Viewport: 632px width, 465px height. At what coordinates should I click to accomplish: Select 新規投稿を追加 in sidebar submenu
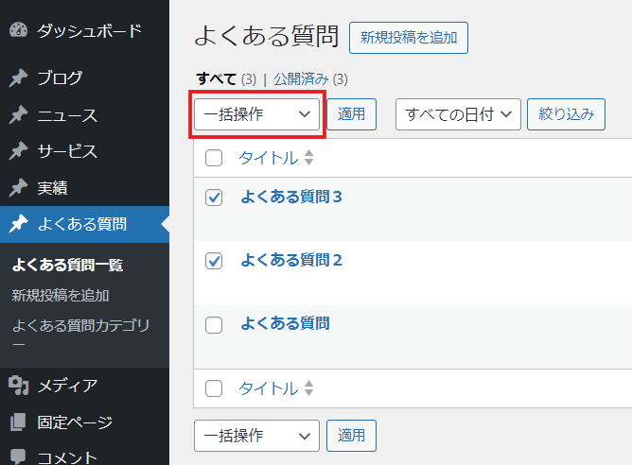pos(61,296)
